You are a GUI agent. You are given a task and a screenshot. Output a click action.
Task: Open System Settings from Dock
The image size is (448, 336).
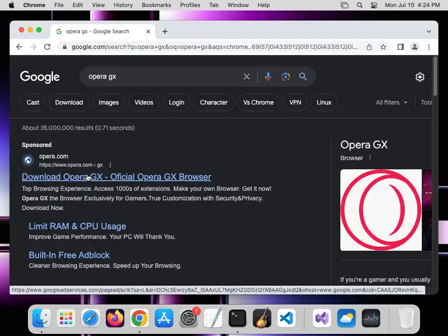coord(189,318)
